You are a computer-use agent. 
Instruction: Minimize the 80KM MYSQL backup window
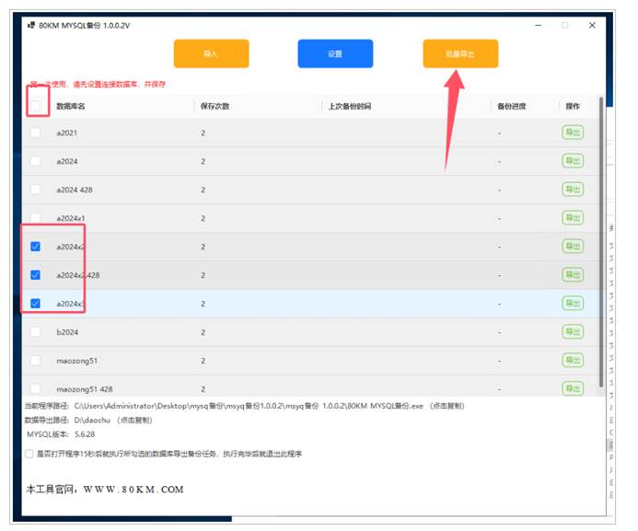(x=539, y=25)
